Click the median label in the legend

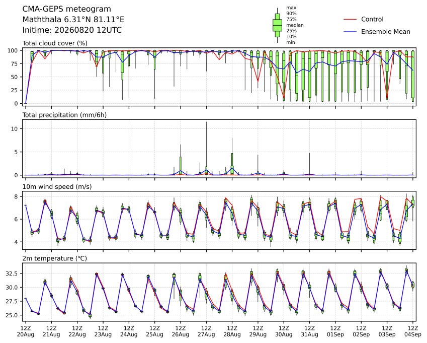point(295,25)
